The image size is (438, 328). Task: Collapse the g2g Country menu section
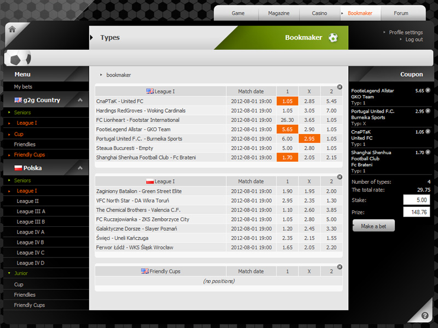[80, 100]
